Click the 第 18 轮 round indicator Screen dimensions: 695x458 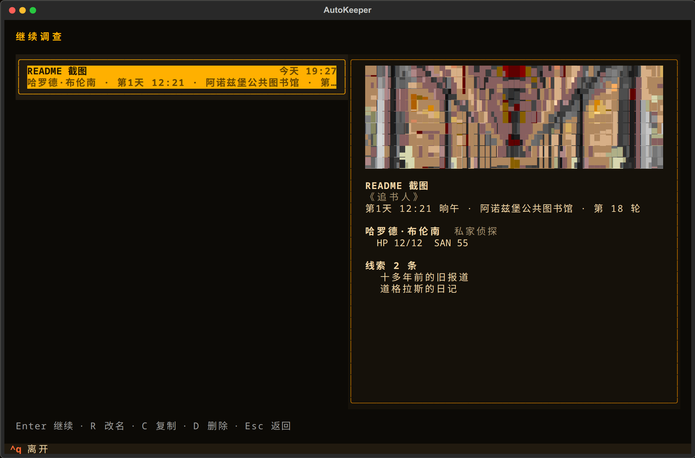pyautogui.click(x=617, y=209)
